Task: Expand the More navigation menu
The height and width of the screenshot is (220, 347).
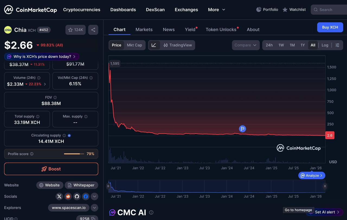Action: (217, 9)
